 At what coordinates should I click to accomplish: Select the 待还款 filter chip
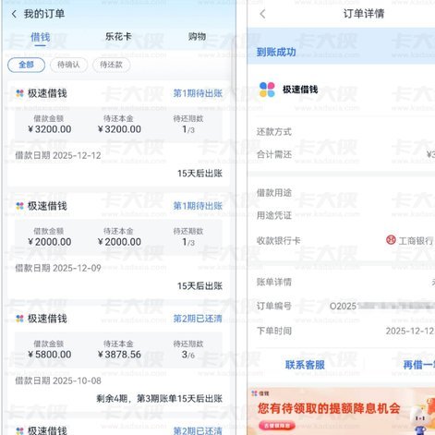tap(112, 65)
